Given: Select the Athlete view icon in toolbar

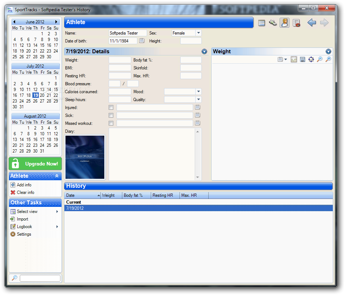Looking at the screenshot, I should pos(285,23).
